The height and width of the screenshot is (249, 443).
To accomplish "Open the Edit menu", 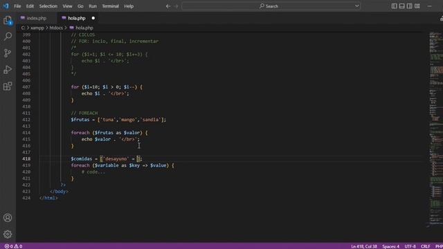I will pyautogui.click(x=30, y=6).
